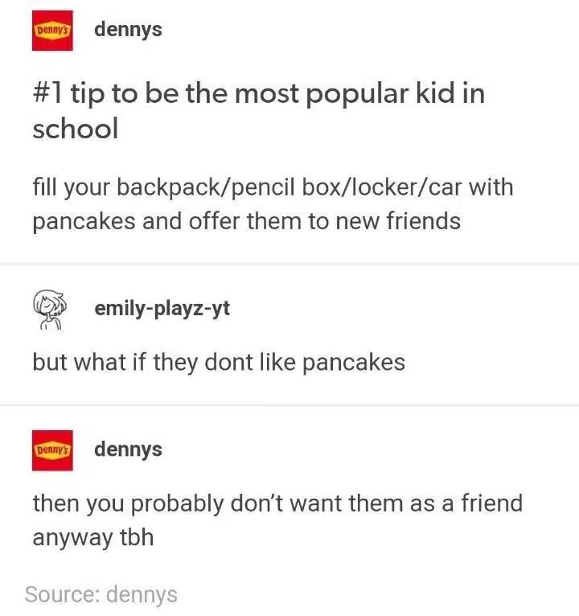Image resolution: width=579 pixels, height=616 pixels.
Task: Click the word 'friend' in the last reply
Action: click(x=492, y=503)
